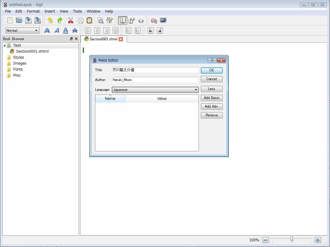Click the zoom slider handle
Viewport: 330px width, 247px height.
(291, 239)
